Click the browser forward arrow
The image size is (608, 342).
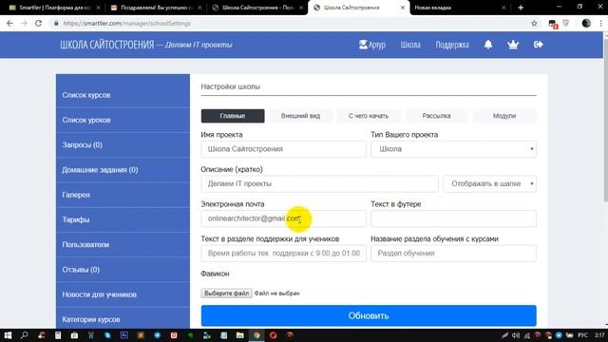[24, 23]
